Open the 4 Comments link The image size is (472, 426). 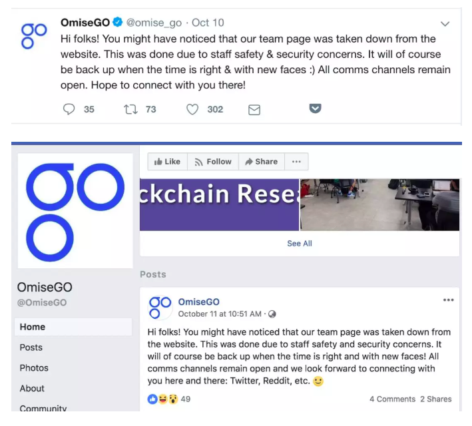point(392,399)
